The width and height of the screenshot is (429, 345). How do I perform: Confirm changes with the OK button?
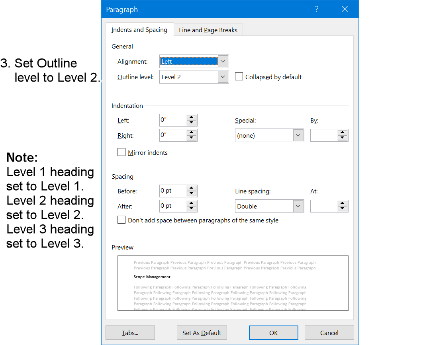coord(273,333)
